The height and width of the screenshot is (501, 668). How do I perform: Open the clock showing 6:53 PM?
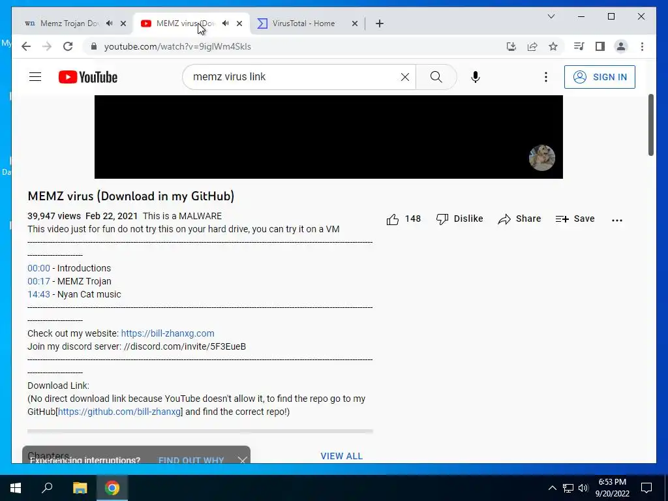tap(612, 488)
